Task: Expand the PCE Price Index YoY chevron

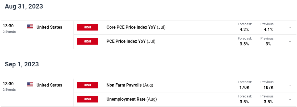Action: tap(290, 41)
